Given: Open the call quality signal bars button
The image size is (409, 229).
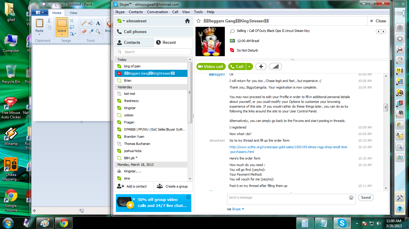Looking at the screenshot, I should [x=275, y=66].
